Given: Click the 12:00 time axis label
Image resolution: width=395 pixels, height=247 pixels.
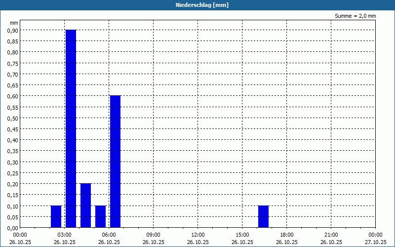Looking at the screenshot, I should tap(198, 235).
